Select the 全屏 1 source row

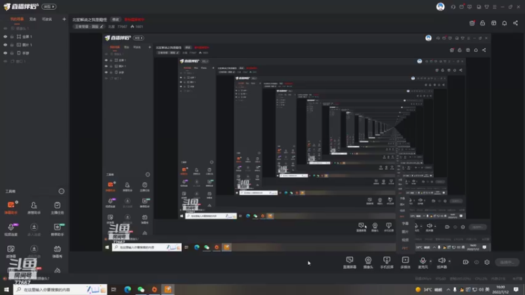coord(35,37)
